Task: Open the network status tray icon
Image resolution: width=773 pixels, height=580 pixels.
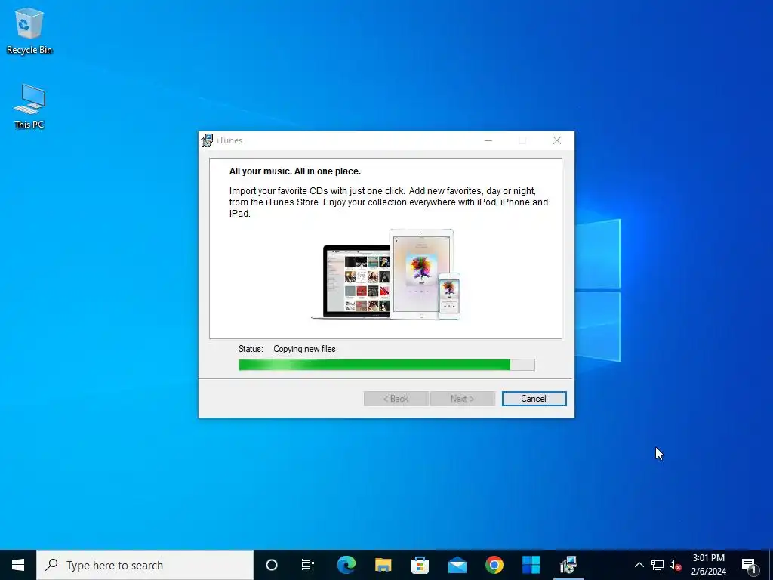Action: coord(658,565)
